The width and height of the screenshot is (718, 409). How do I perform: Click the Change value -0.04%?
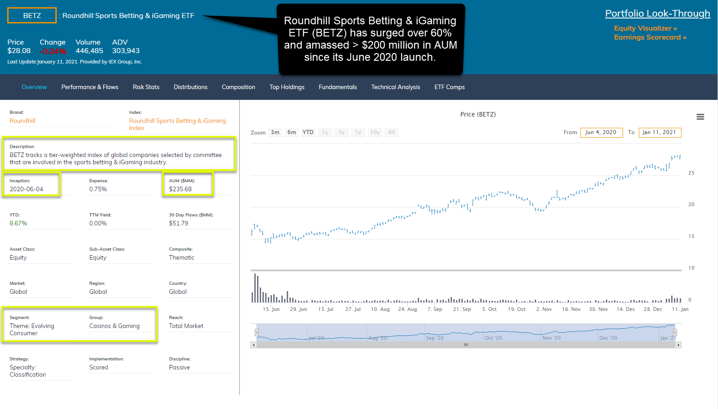coord(53,51)
